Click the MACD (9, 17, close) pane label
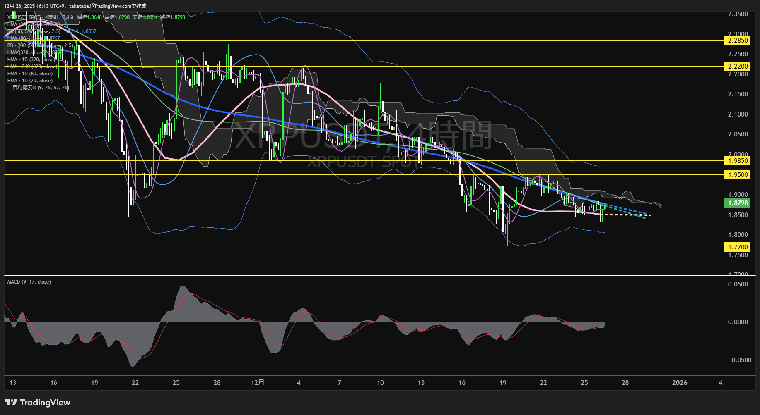This screenshot has width=760, height=415. click(29, 282)
